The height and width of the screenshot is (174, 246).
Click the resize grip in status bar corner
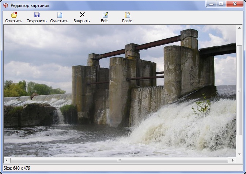coord(241,169)
